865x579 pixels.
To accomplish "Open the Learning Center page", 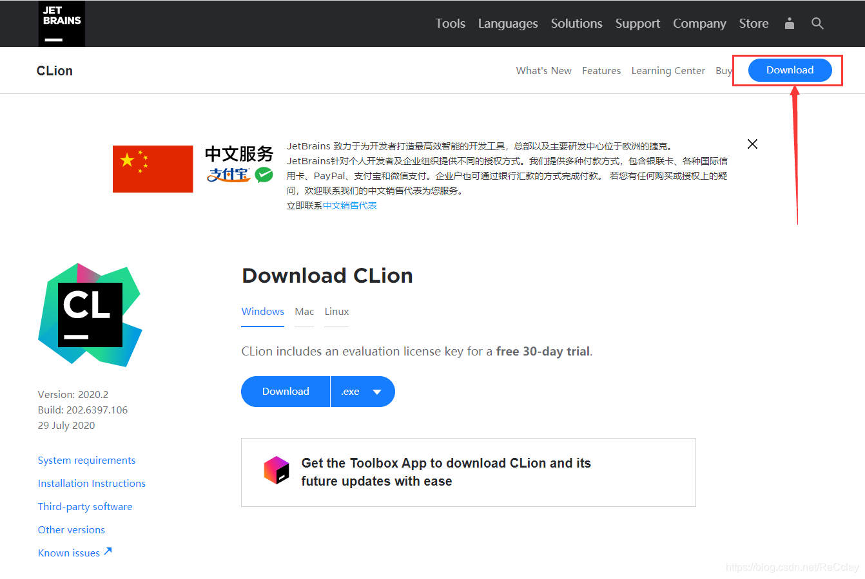I will (668, 71).
